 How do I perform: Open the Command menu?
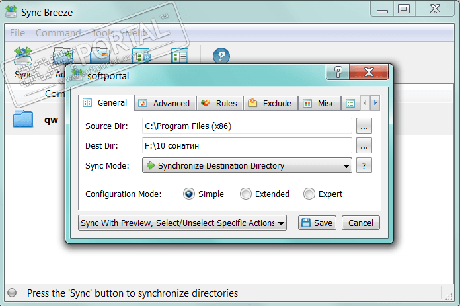tap(58, 33)
